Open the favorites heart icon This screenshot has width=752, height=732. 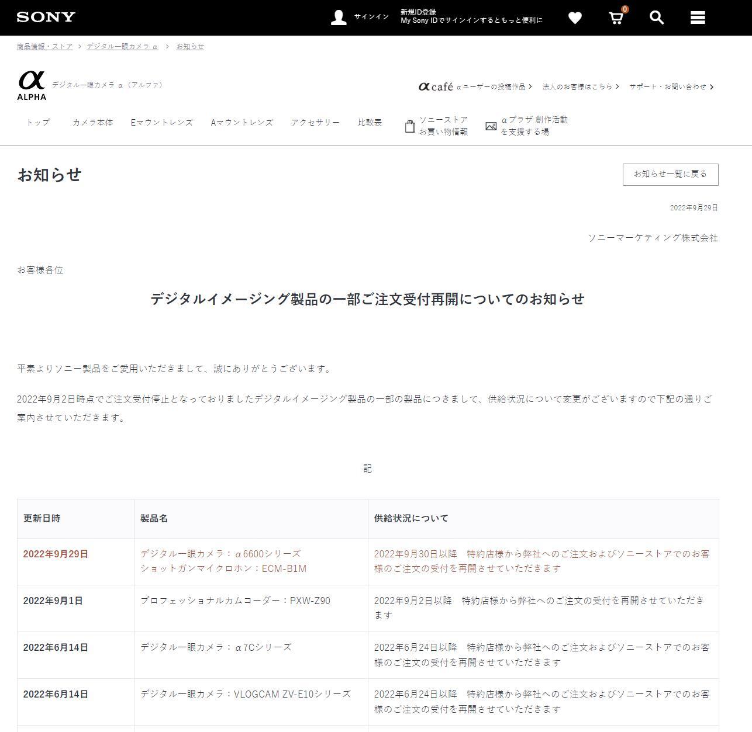(575, 18)
